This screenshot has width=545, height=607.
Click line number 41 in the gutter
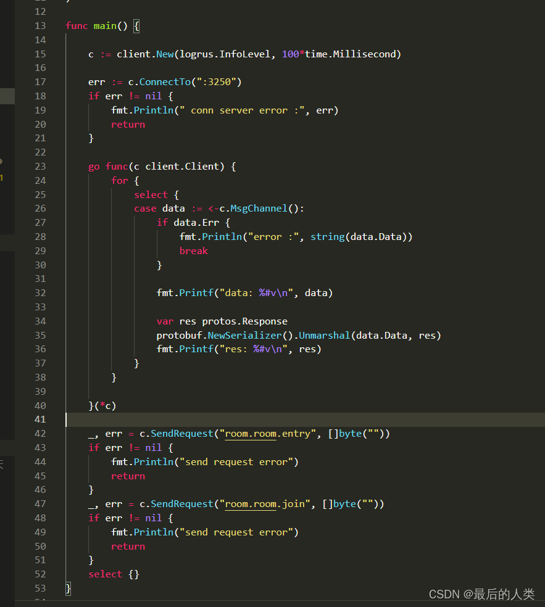point(40,419)
